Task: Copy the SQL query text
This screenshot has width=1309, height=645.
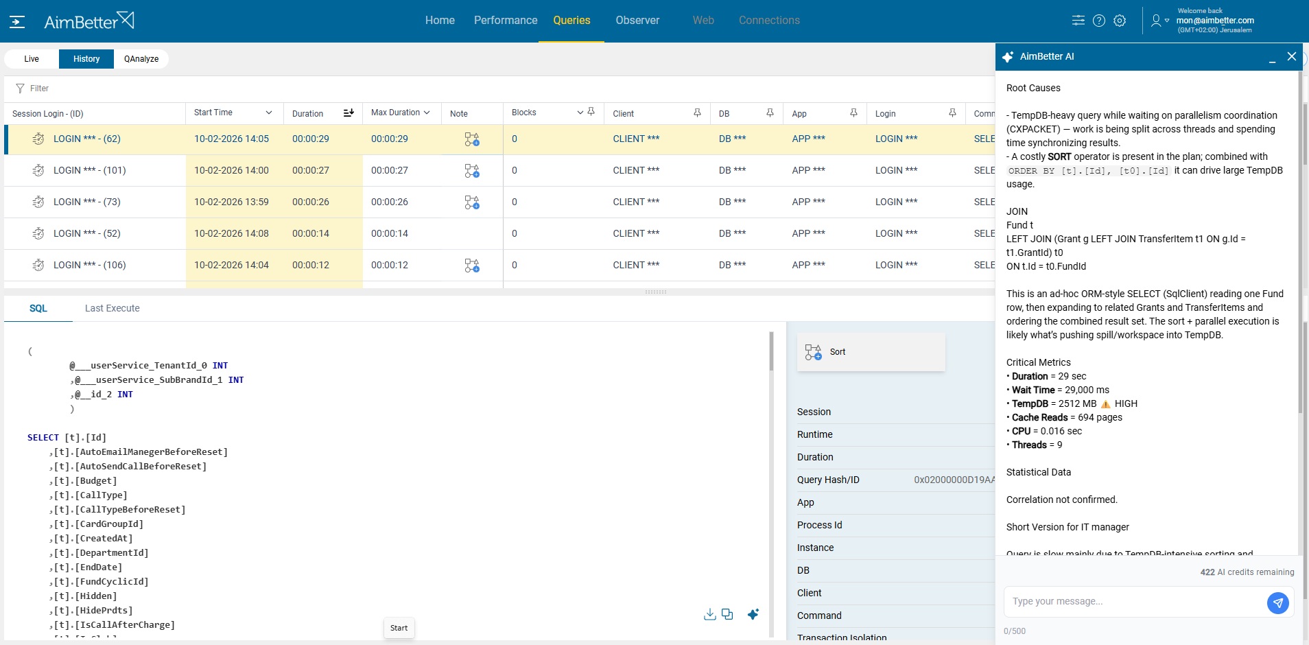Action: (x=727, y=614)
